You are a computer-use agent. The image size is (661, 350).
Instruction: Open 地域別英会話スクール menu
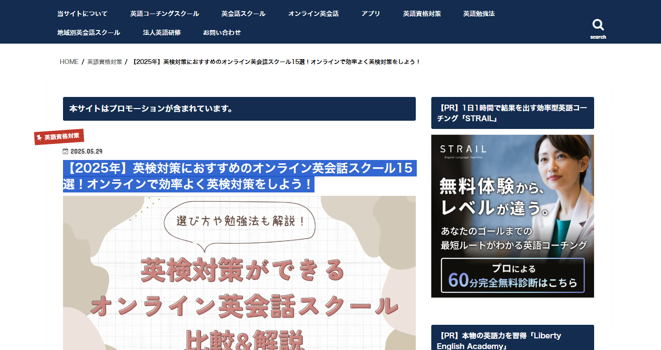[89, 32]
